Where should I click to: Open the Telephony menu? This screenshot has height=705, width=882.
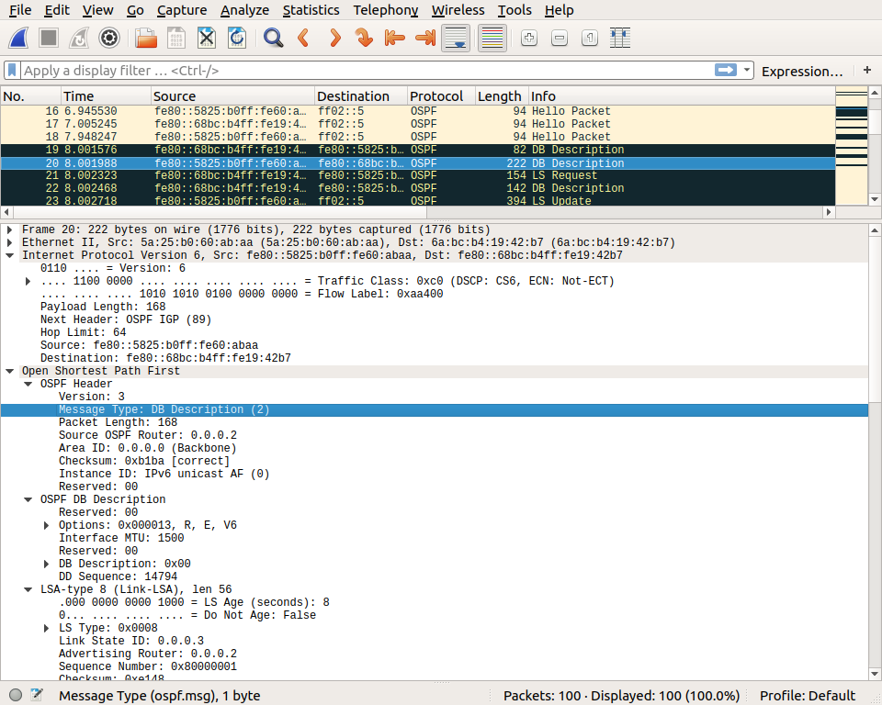tap(385, 10)
